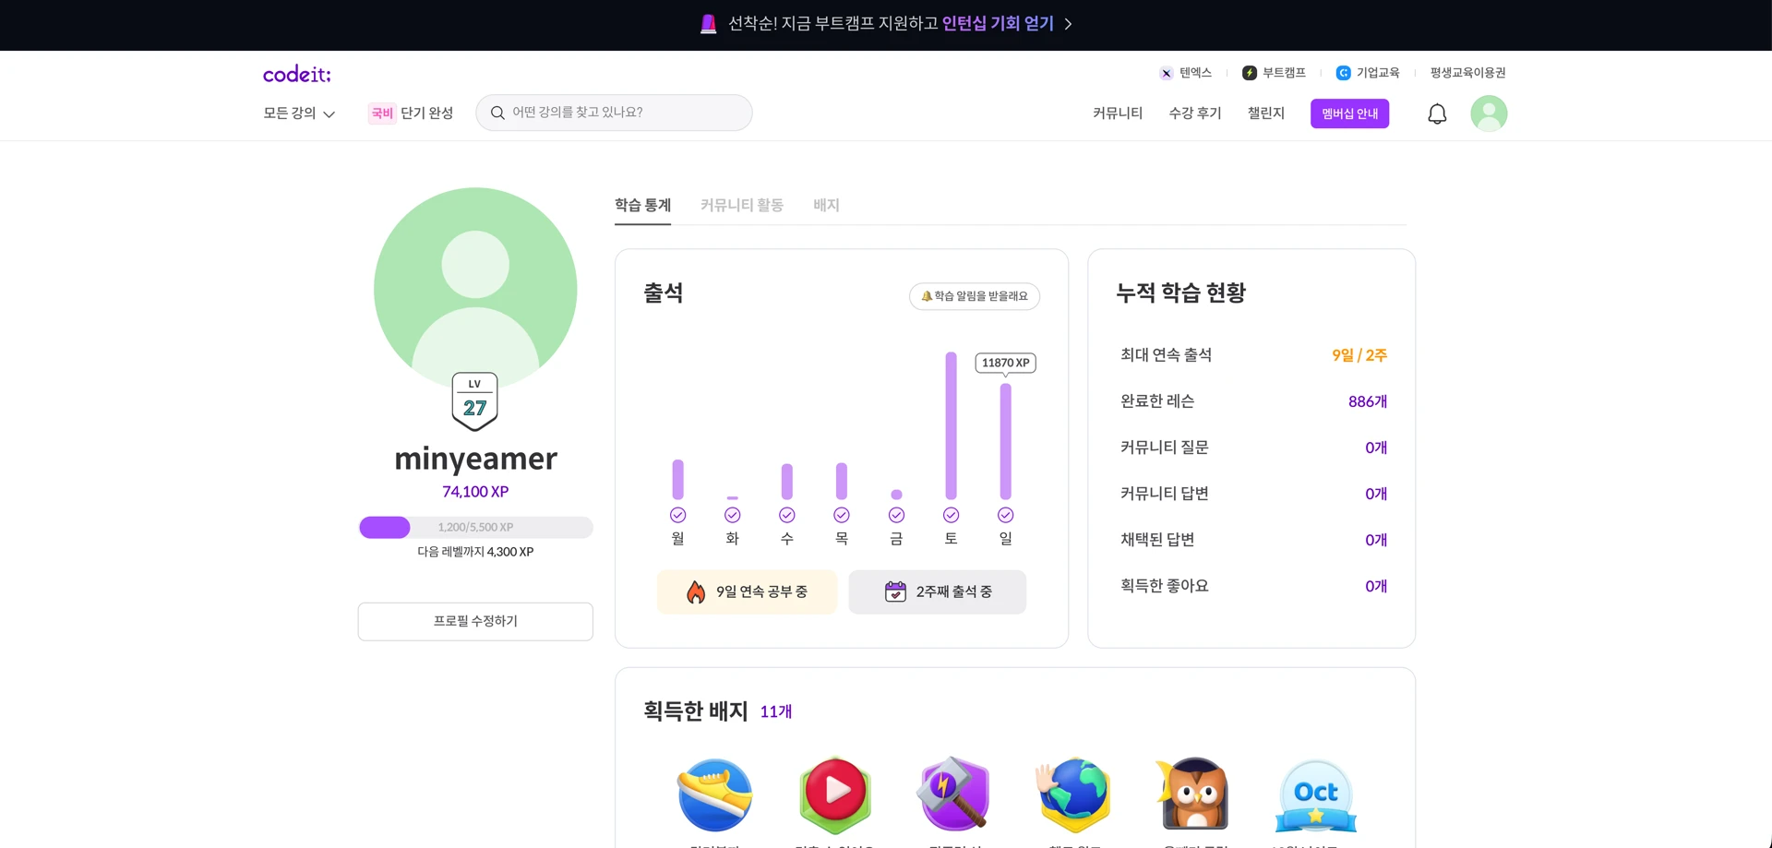Click the purple hammer badge
This screenshot has width=1772, height=848.
click(x=954, y=794)
